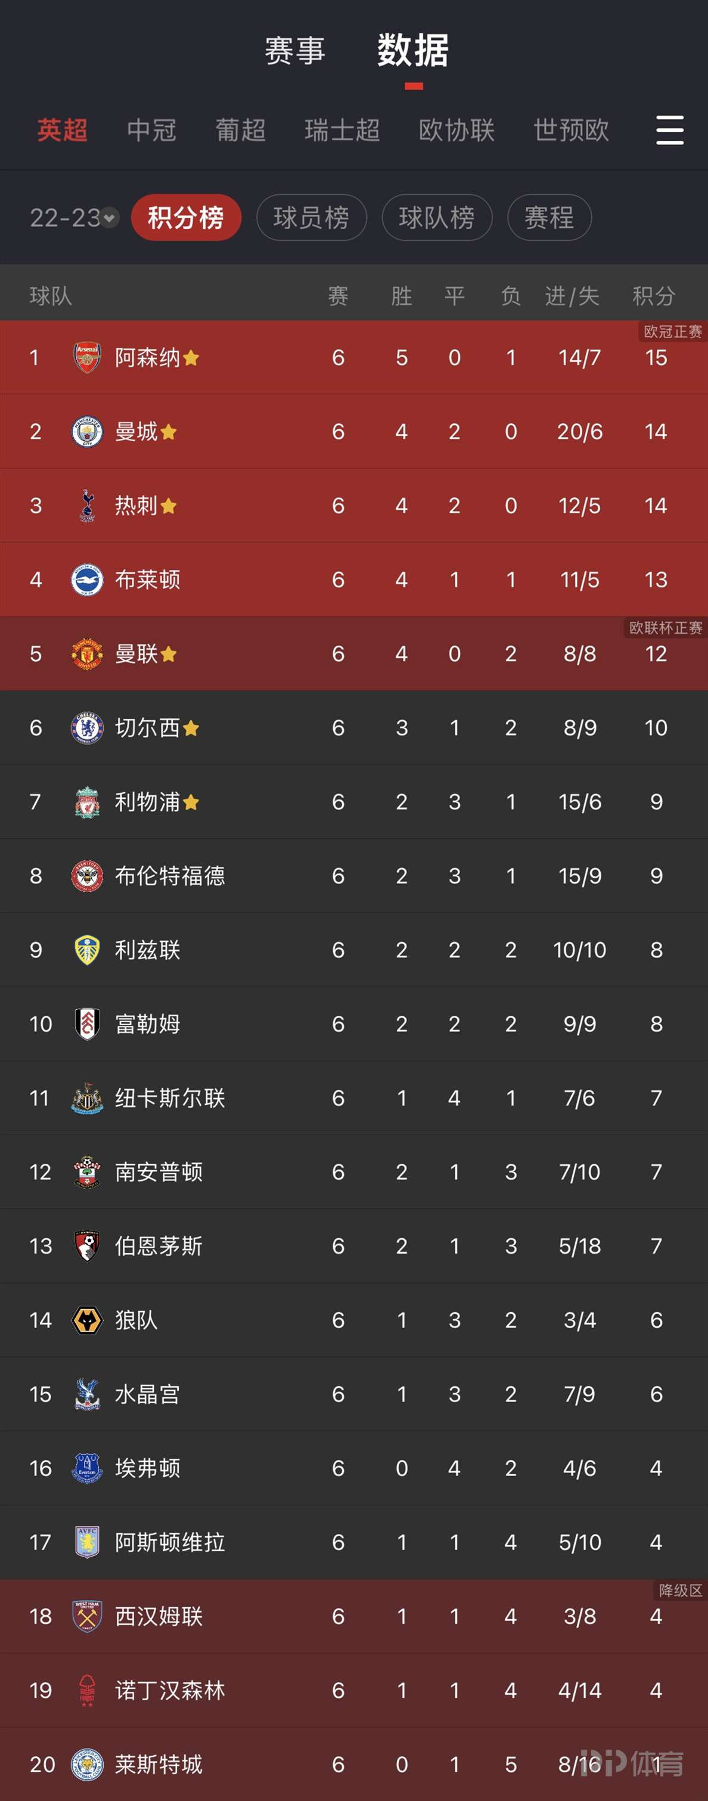Click the Arsenal club crest
This screenshot has width=708, height=1801.
tap(88, 358)
